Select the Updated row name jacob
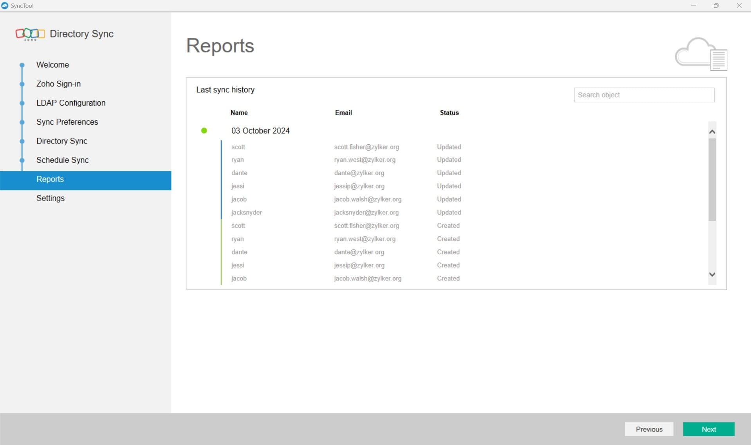751x445 pixels. click(x=239, y=199)
